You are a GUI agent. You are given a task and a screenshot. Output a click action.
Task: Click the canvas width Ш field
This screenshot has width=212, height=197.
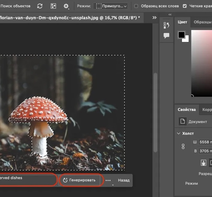[205, 142]
